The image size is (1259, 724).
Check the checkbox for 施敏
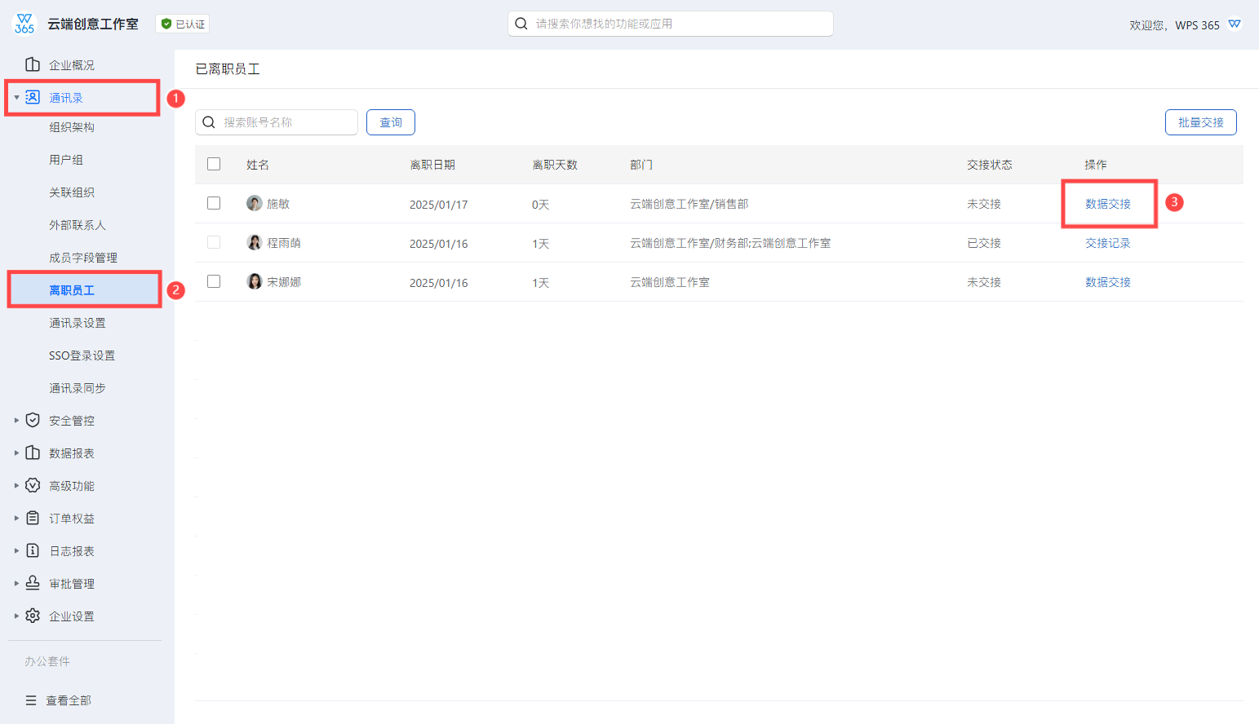214,203
